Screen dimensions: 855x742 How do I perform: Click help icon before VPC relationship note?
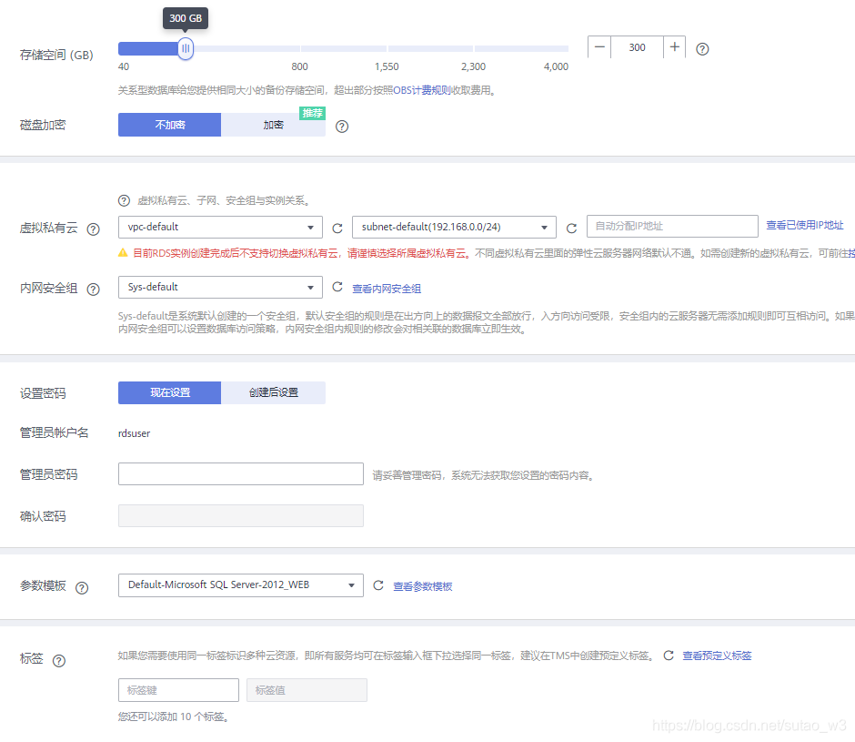[125, 200]
